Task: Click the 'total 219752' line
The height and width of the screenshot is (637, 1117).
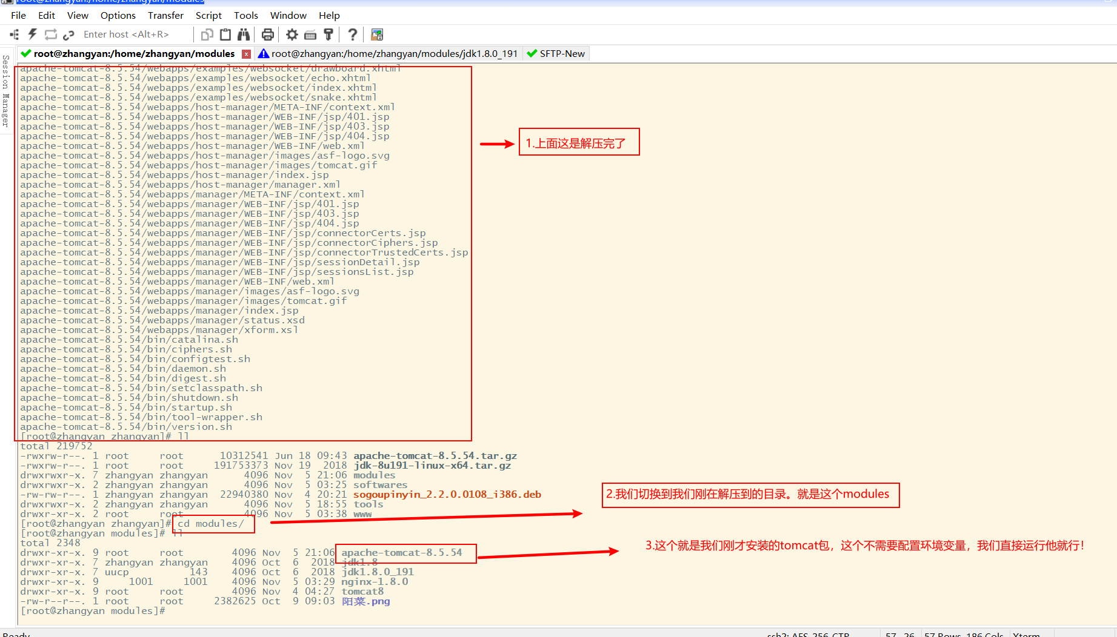Action: [x=56, y=446]
